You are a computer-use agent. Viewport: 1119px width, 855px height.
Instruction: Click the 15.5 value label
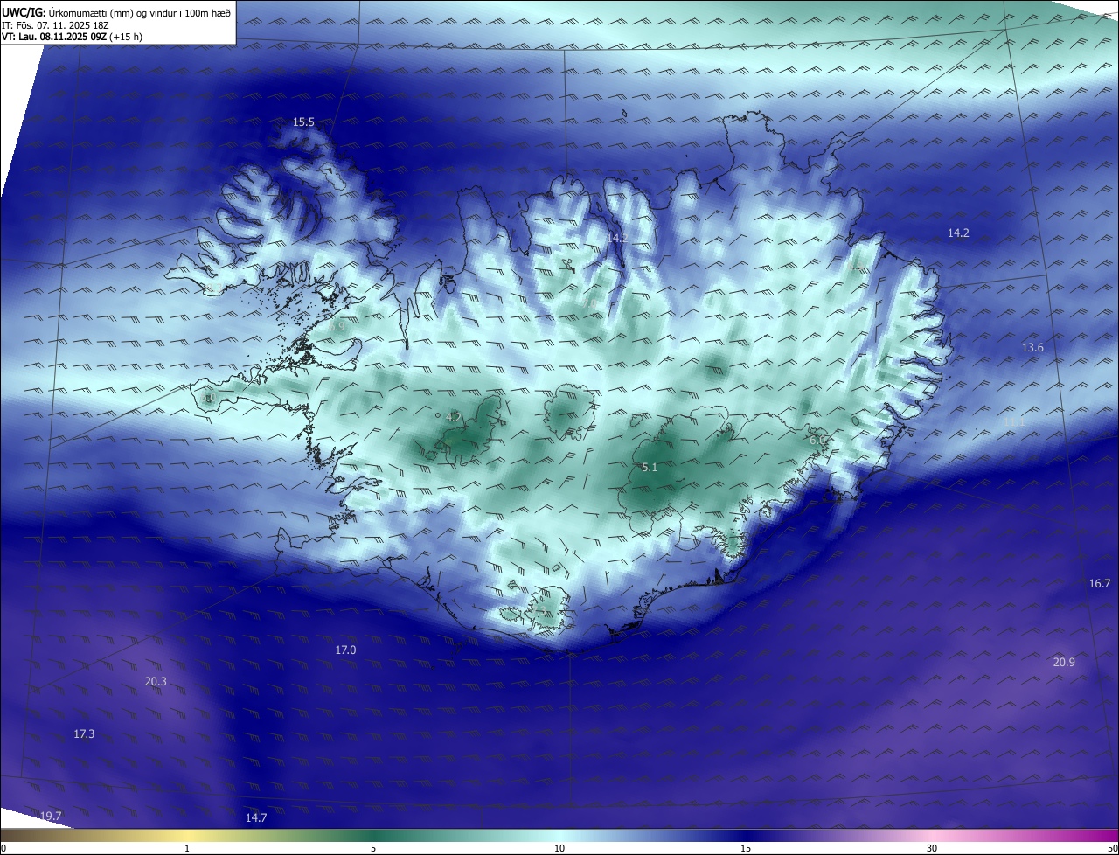point(303,122)
